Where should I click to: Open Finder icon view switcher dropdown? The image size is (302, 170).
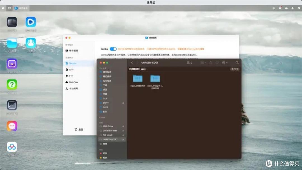189,63
